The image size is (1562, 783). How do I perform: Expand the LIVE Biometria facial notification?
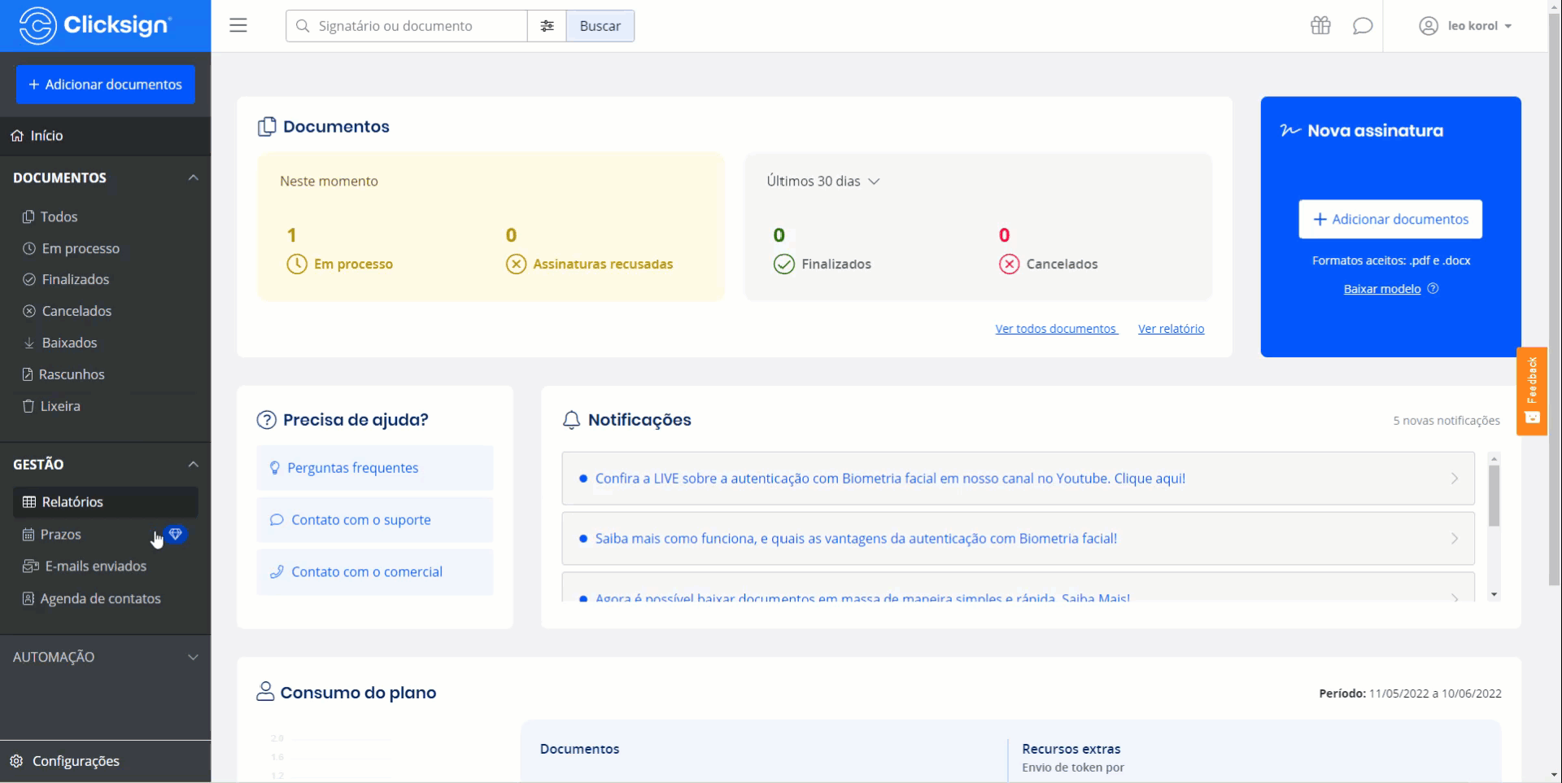click(1018, 479)
